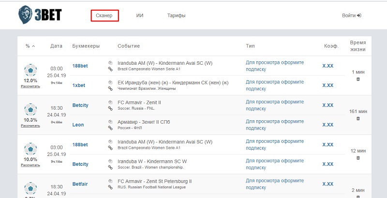Click trash icon under 12 мин lifetime
Screen dimensions: 387x198
click(x=358, y=157)
